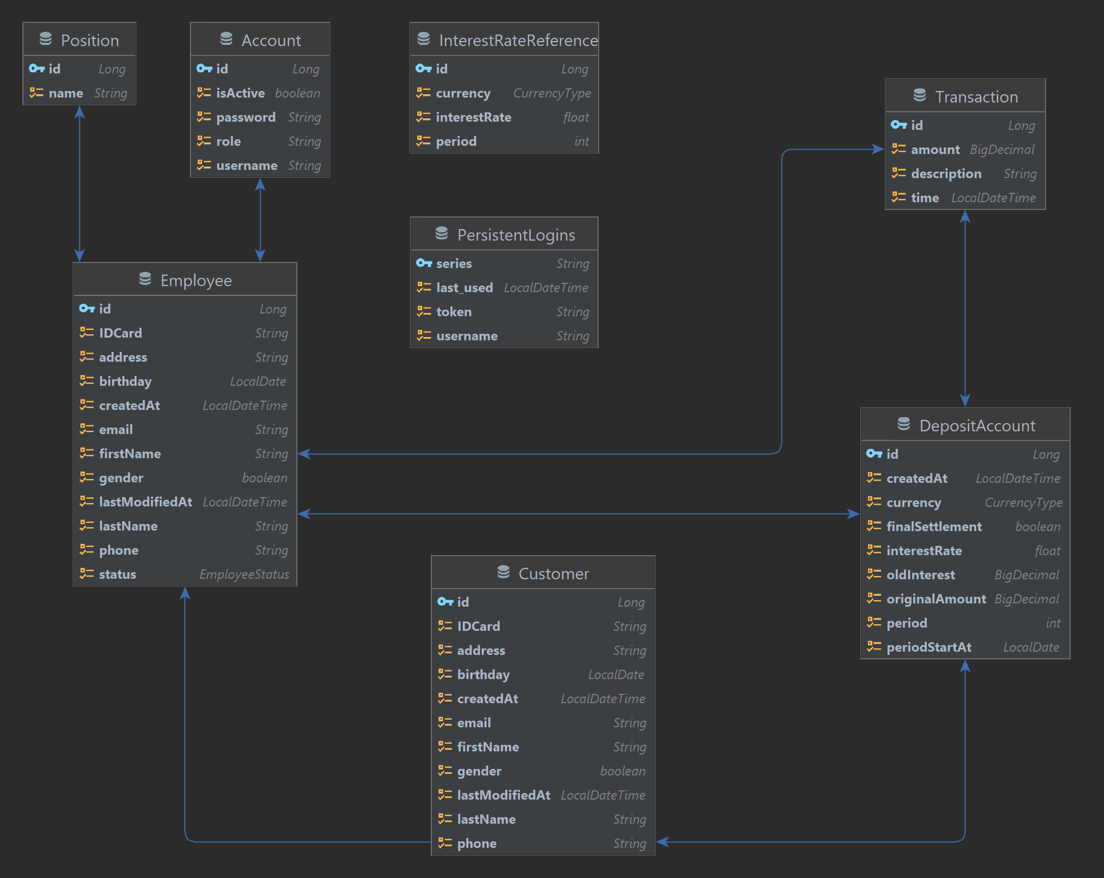The width and height of the screenshot is (1104, 878).
Task: Select the username column in PersistentLogins
Action: [504, 335]
